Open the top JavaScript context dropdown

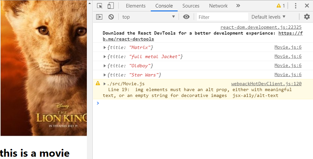point(149,17)
